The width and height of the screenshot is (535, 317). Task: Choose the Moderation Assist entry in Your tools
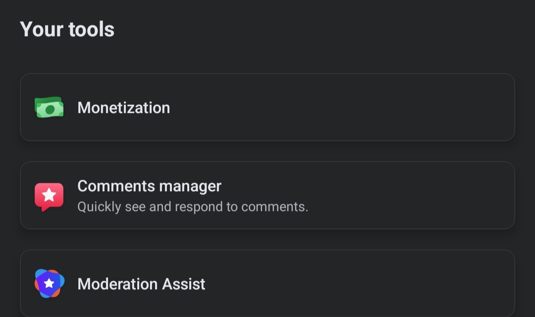[x=267, y=283]
